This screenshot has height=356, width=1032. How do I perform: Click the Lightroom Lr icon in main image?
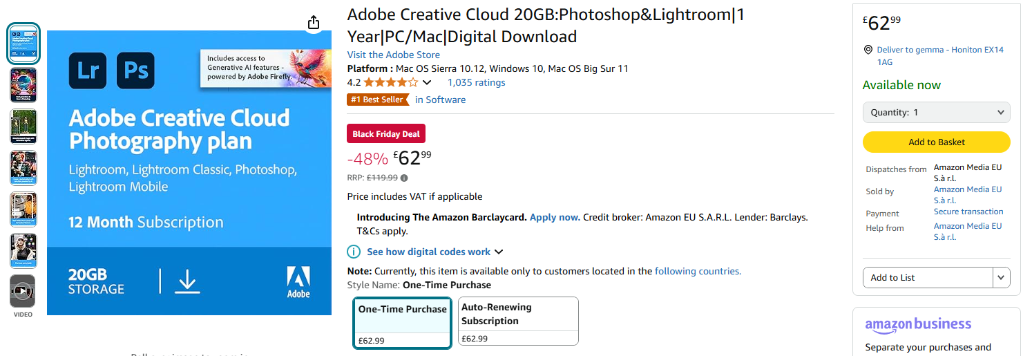tap(88, 70)
